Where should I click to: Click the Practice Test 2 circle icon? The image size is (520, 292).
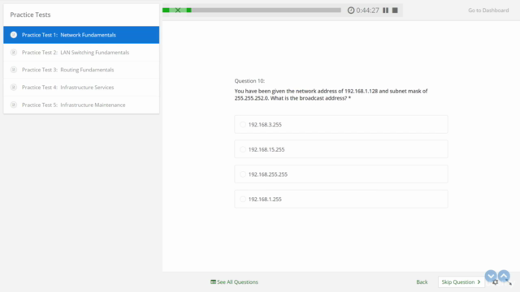(14, 52)
